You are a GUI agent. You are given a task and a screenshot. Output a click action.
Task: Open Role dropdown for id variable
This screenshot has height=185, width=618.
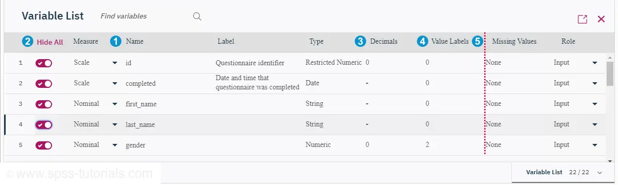(595, 63)
